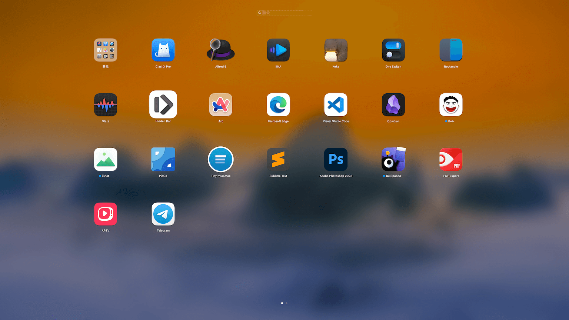Open TinyPNG4Mac
The width and height of the screenshot is (569, 320).
[x=221, y=159]
